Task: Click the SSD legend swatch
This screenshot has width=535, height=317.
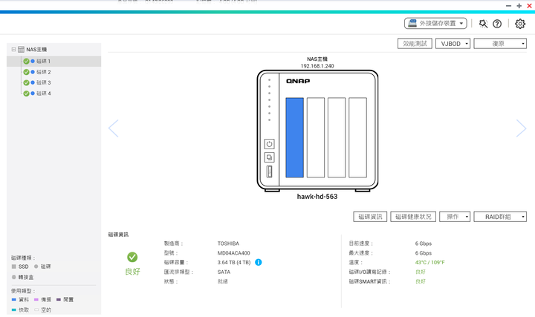Action: (x=13, y=267)
